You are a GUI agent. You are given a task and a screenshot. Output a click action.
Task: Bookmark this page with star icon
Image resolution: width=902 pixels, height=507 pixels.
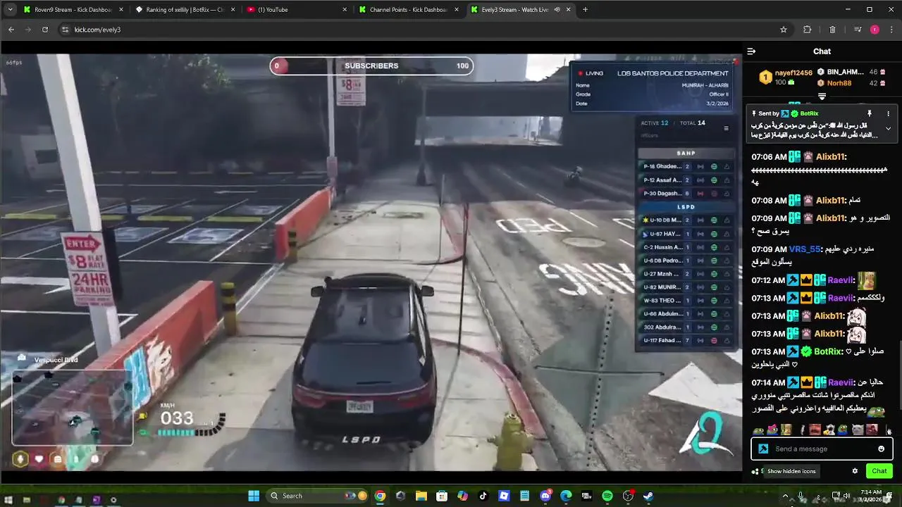[x=783, y=30]
